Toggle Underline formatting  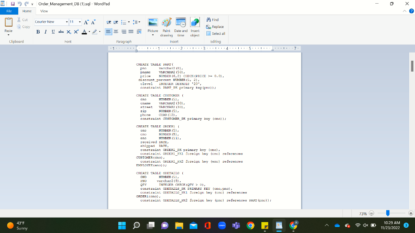pyautogui.click(x=53, y=32)
